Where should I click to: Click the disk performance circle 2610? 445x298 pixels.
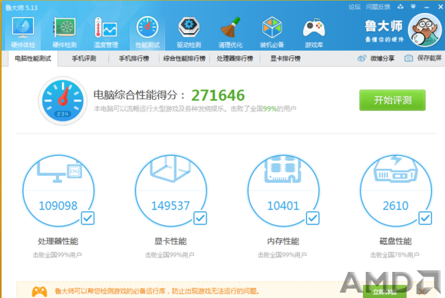tap(396, 190)
